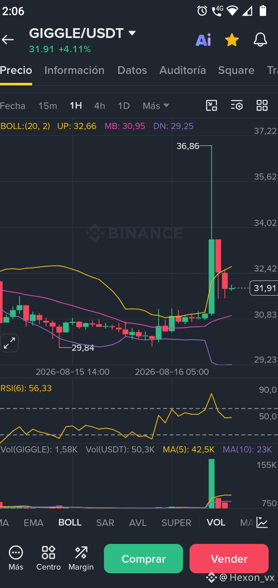
Task: Open the Centro icon
Action: 49,553
